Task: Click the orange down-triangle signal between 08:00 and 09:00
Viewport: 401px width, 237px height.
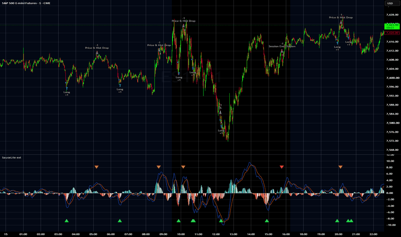Action: click(159, 167)
